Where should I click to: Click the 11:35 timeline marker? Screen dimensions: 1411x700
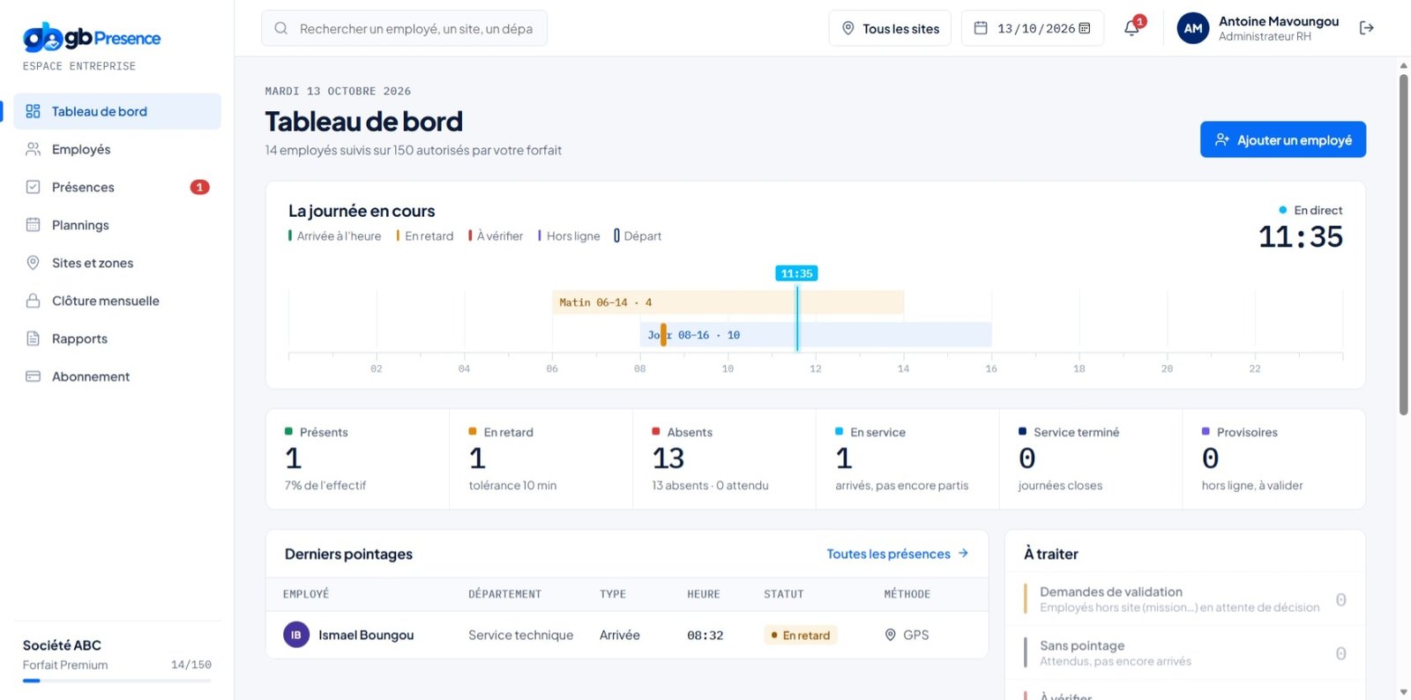click(x=796, y=273)
